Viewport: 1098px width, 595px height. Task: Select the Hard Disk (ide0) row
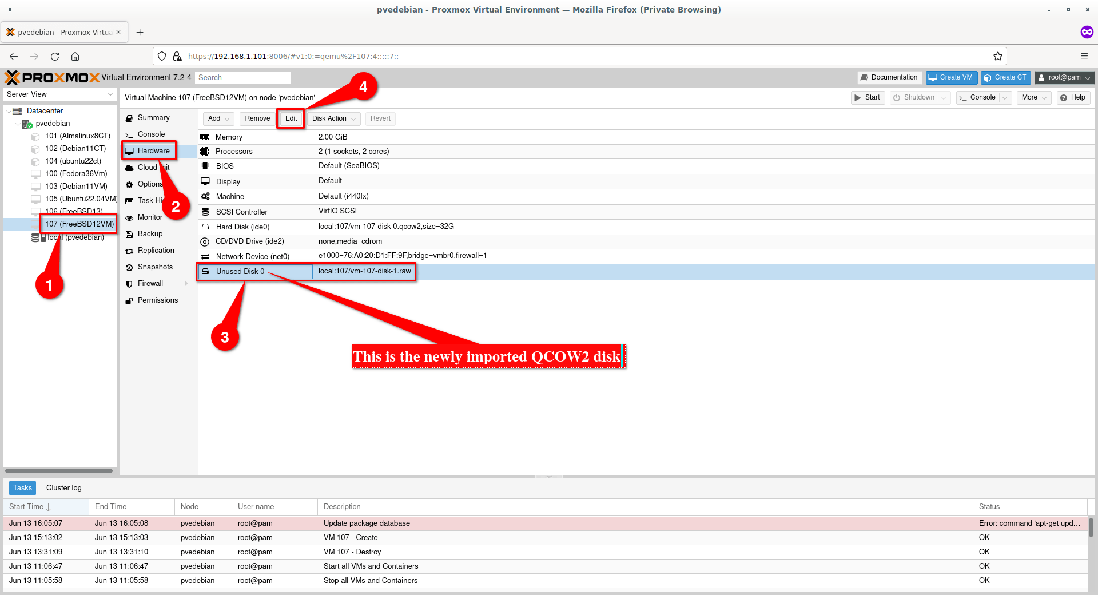click(242, 227)
